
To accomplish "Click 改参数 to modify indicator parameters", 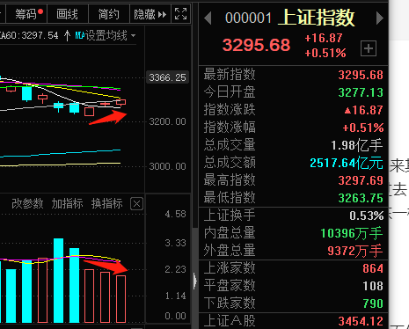I will (27, 203).
